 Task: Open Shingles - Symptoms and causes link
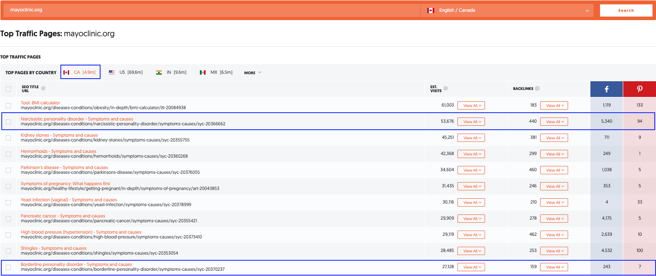tap(54, 248)
